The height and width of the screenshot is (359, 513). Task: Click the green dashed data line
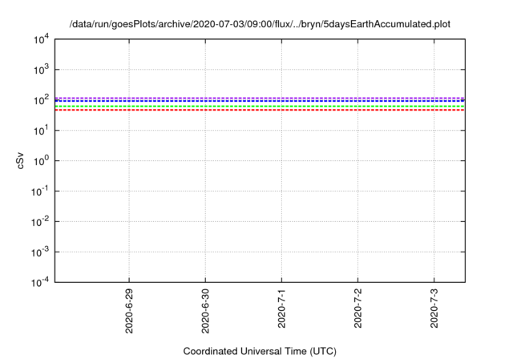pos(260,107)
